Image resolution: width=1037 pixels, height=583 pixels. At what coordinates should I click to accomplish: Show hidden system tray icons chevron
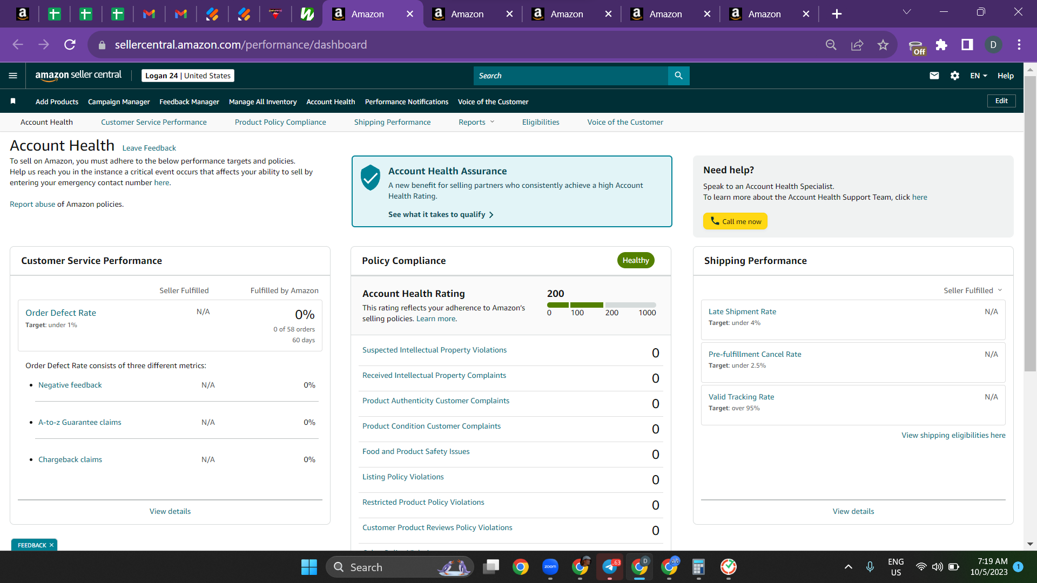click(x=848, y=567)
